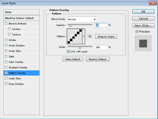158x119 pixels.
Task: Enable the Satin checkbox
Action: 6,56
